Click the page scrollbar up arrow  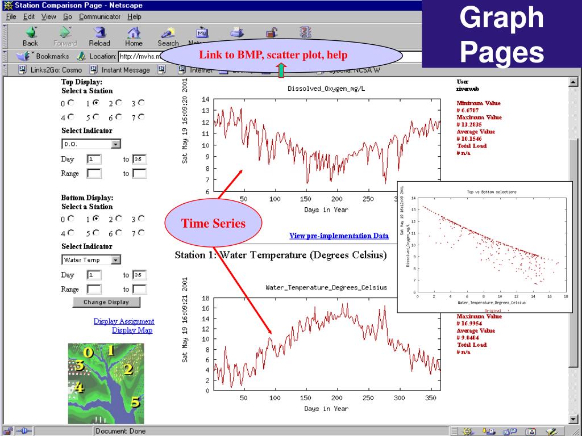573,82
